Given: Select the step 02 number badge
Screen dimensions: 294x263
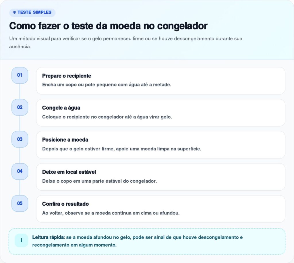Looking at the screenshot, I should click(x=20, y=107).
